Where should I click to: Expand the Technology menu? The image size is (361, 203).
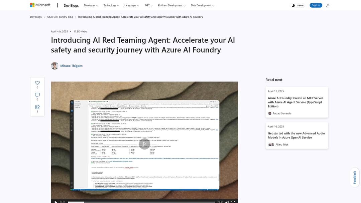(x=111, y=5)
